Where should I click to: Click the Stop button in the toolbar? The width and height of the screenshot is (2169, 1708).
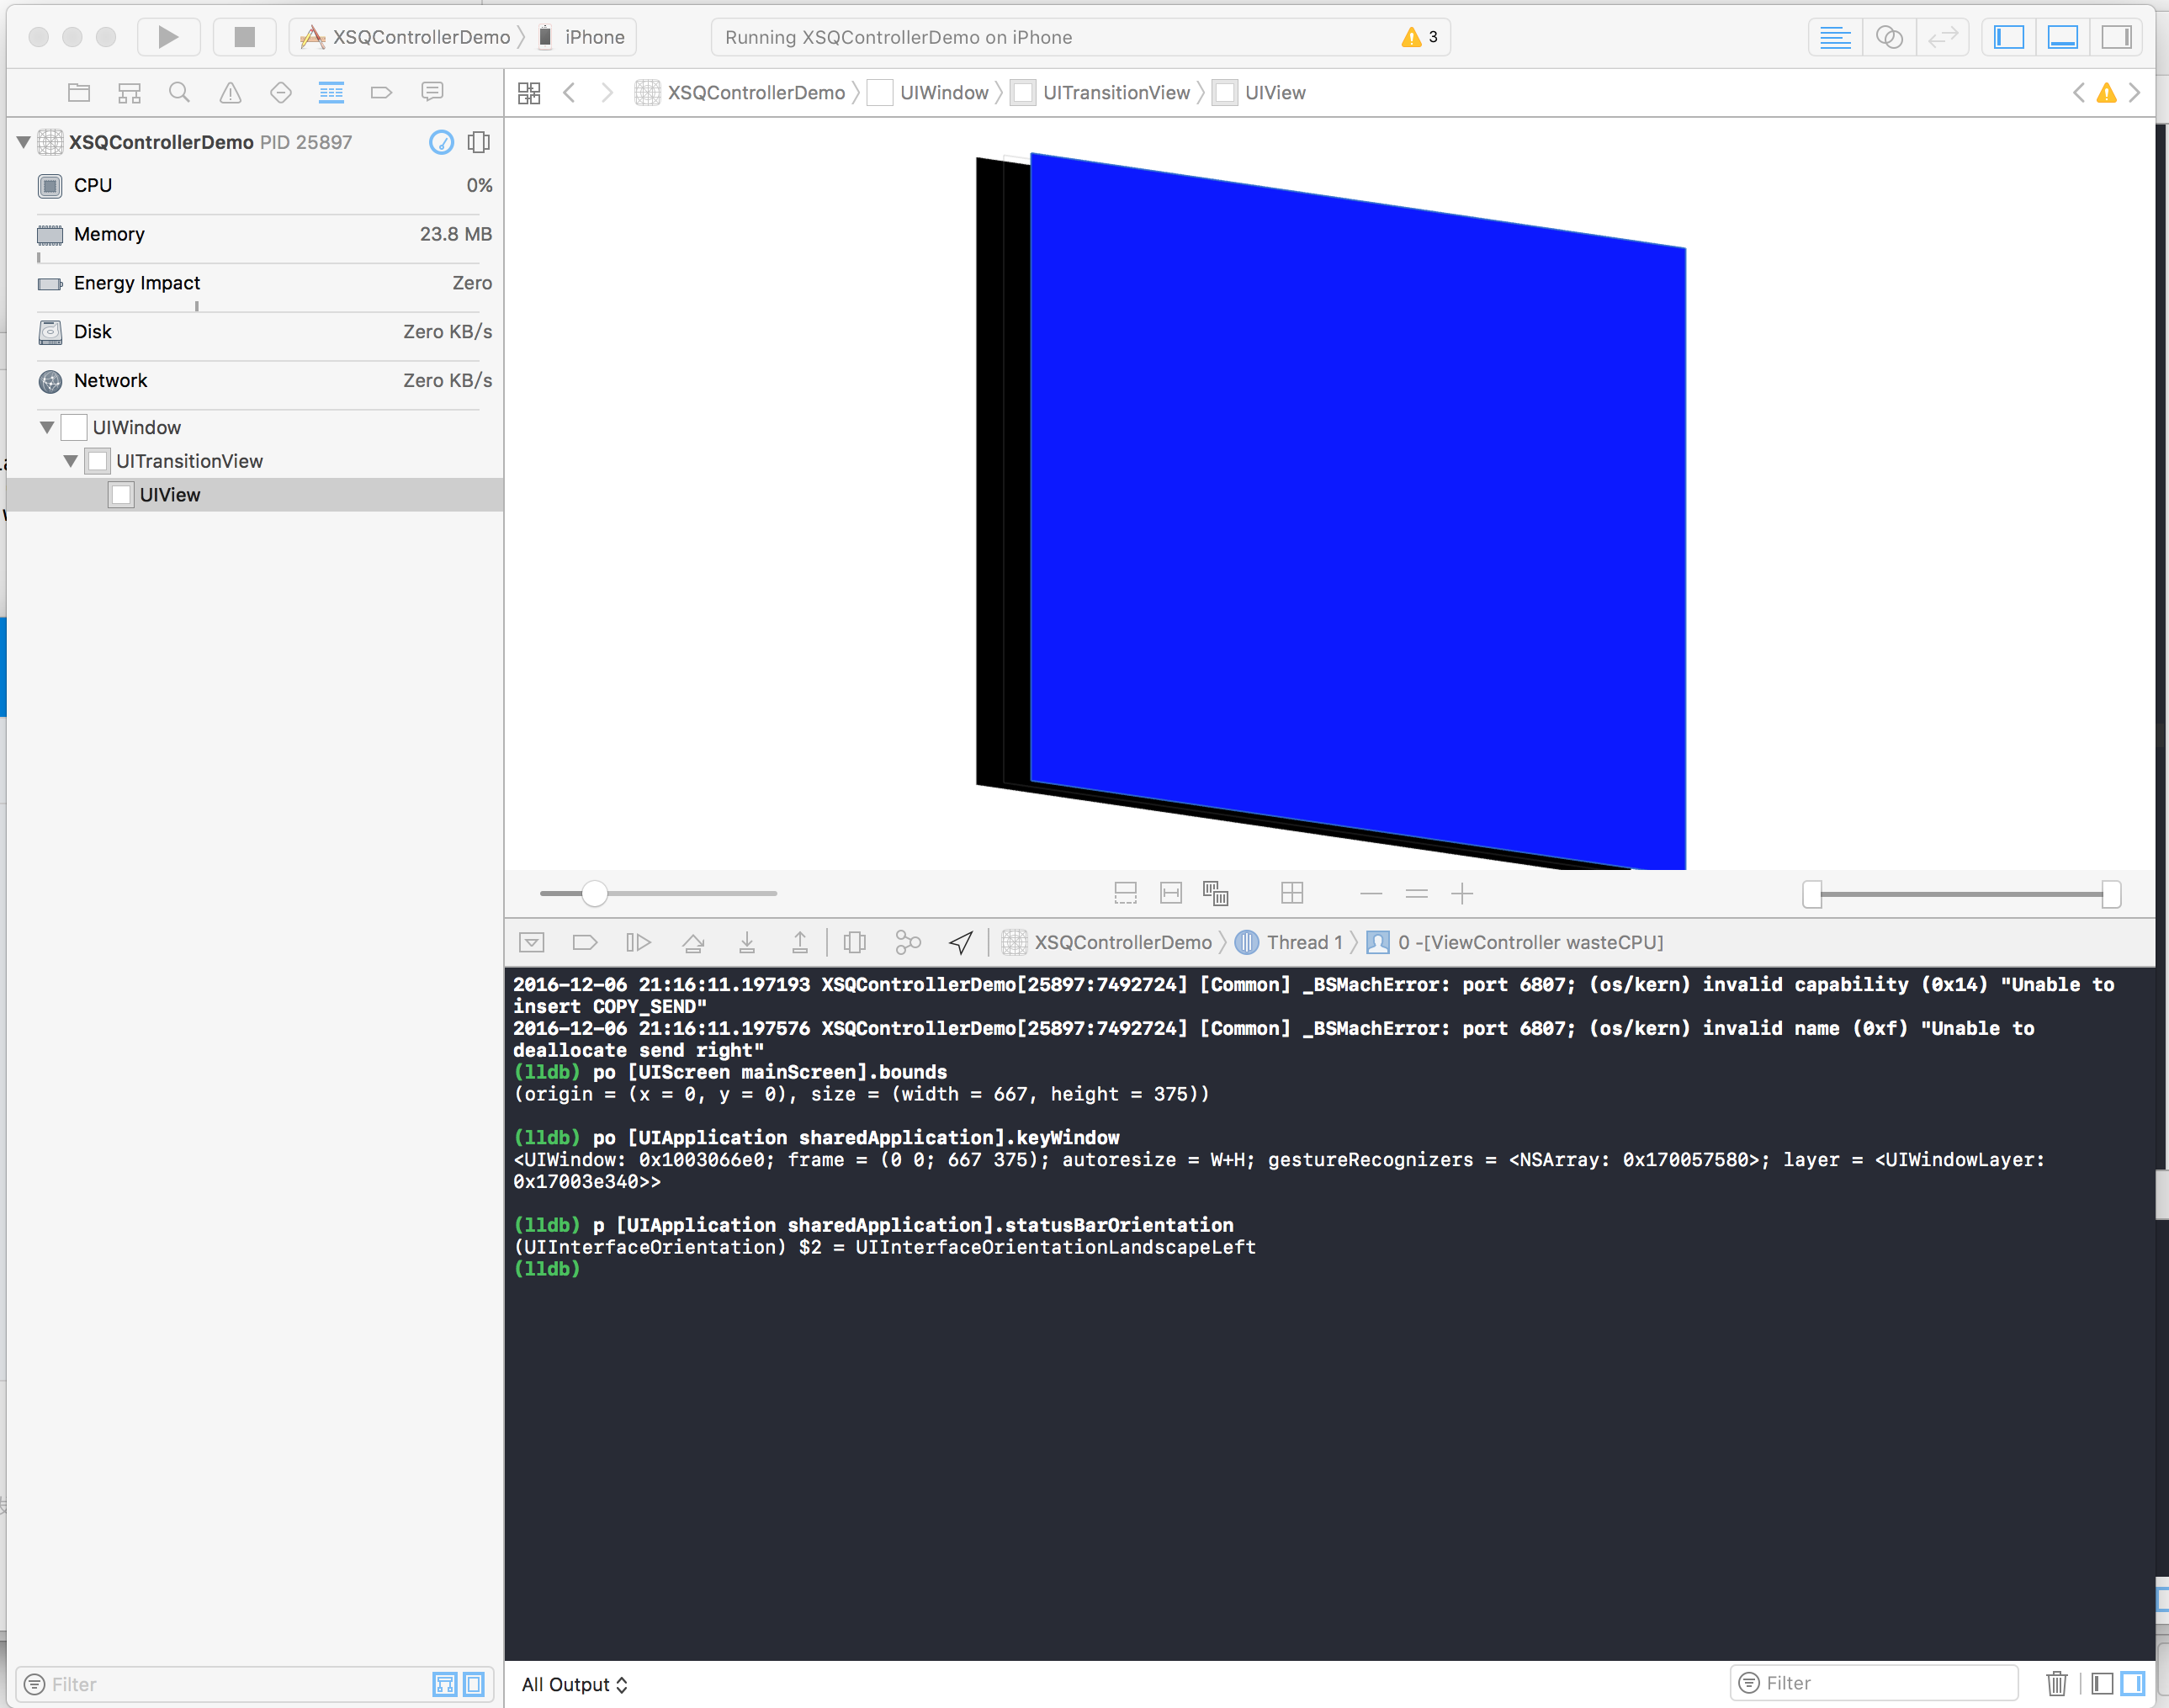[x=244, y=37]
